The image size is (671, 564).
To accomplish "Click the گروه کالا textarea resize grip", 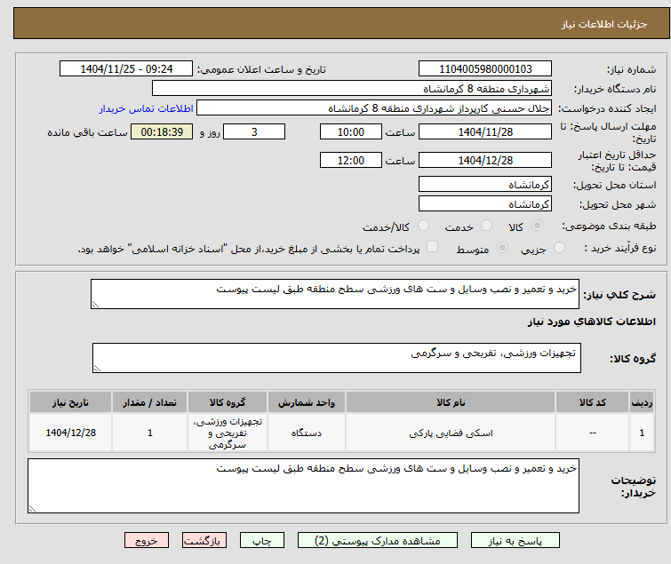I will coord(97,369).
